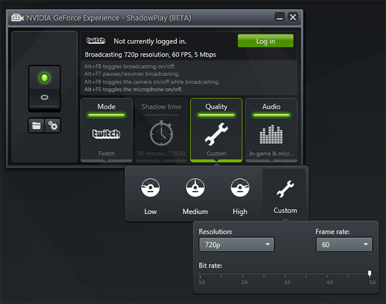Click the 'Alt+F8 toggles broadcasting on/off.' hint
Screen dimensions: 386x304
click(x=130, y=66)
